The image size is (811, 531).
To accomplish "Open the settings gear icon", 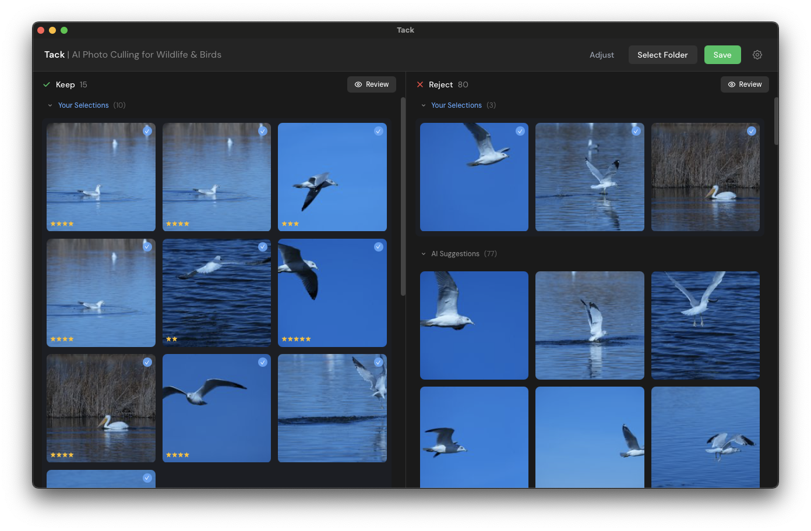I will [757, 54].
